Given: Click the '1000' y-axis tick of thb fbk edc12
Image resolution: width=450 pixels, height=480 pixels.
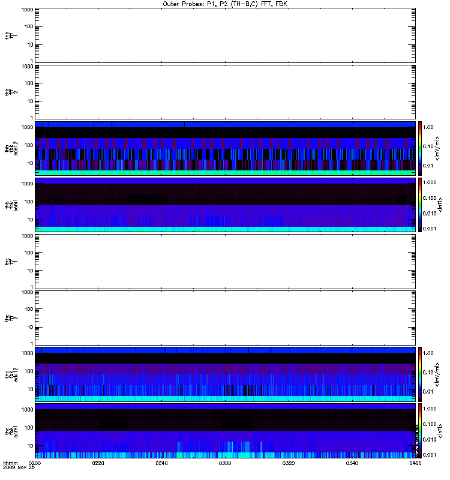Looking at the screenshot, I should tap(27, 127).
